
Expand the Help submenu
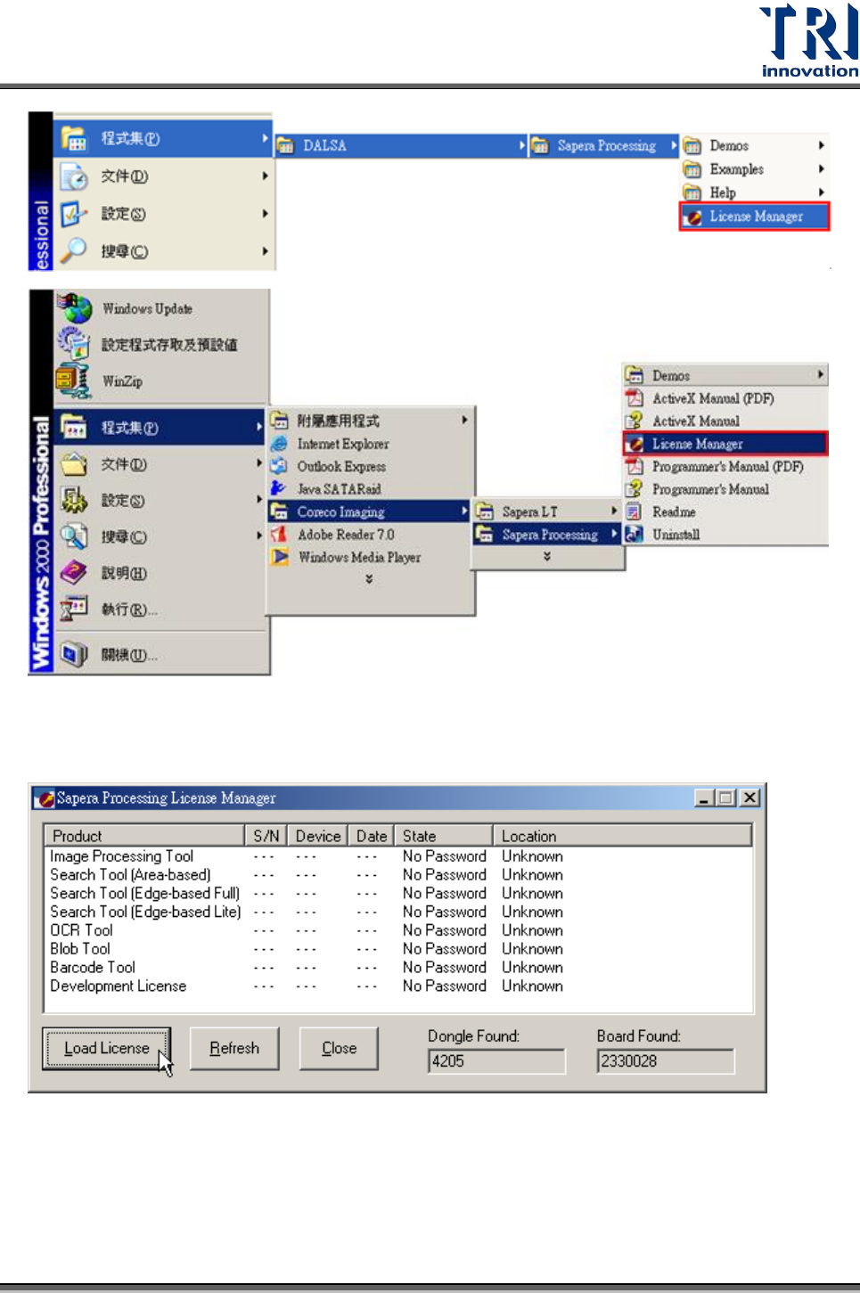click(754, 192)
